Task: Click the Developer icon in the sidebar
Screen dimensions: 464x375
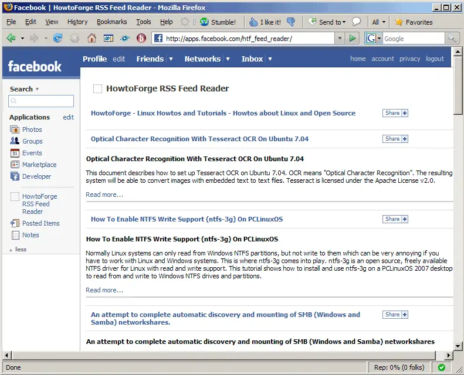Action: (15, 176)
